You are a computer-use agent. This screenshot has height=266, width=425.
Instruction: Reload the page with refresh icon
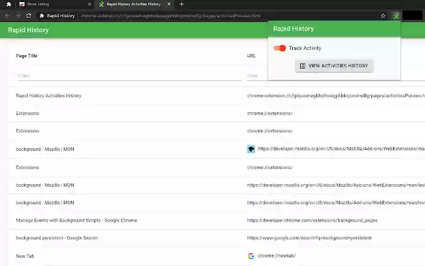coord(29,16)
